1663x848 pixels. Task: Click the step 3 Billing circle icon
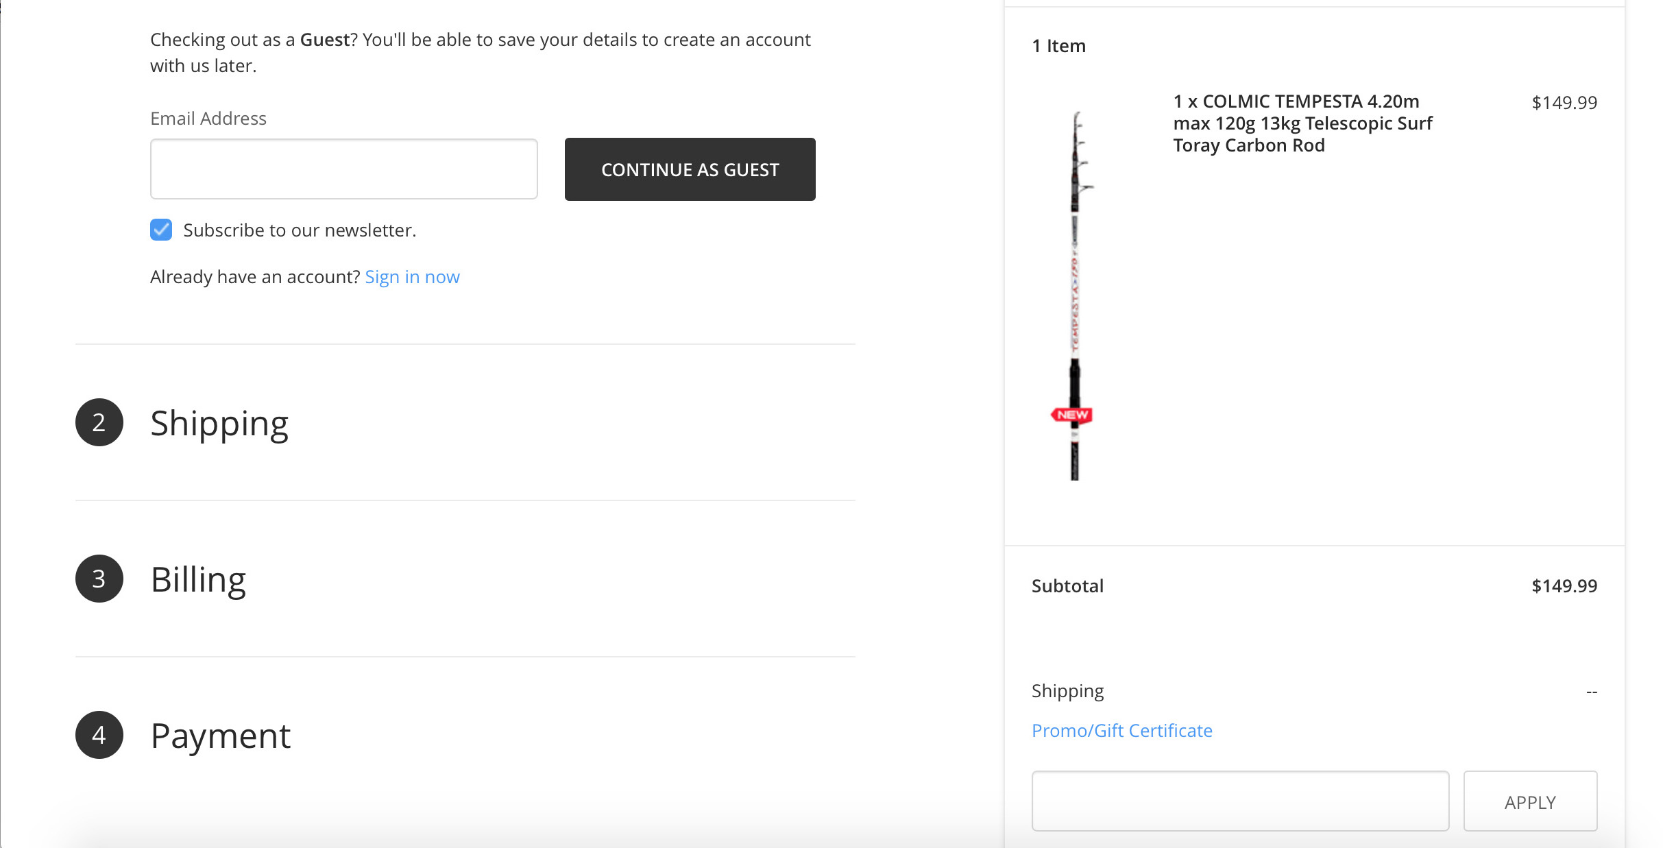(99, 579)
